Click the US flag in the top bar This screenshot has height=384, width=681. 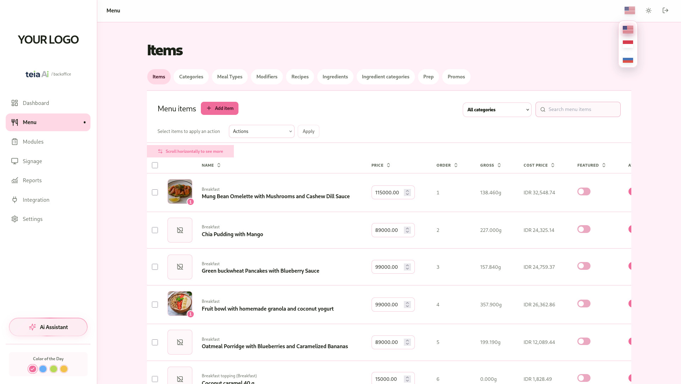pyautogui.click(x=630, y=11)
